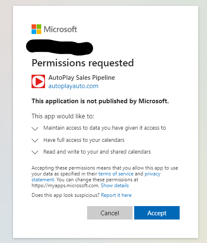The height and width of the screenshot is (243, 207).
Task: Expand chevron beside Maintain access to data
Action: click(35, 128)
